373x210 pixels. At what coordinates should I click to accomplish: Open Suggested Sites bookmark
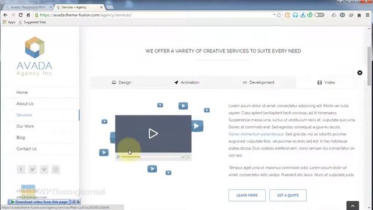click(x=32, y=22)
